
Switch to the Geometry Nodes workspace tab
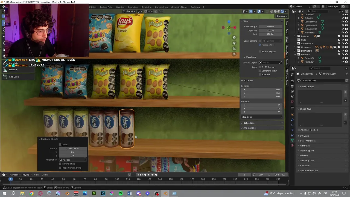(x=179, y=7)
